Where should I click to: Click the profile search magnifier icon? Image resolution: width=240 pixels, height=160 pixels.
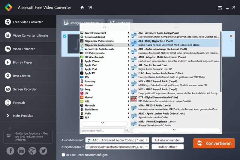(x=127, y=130)
